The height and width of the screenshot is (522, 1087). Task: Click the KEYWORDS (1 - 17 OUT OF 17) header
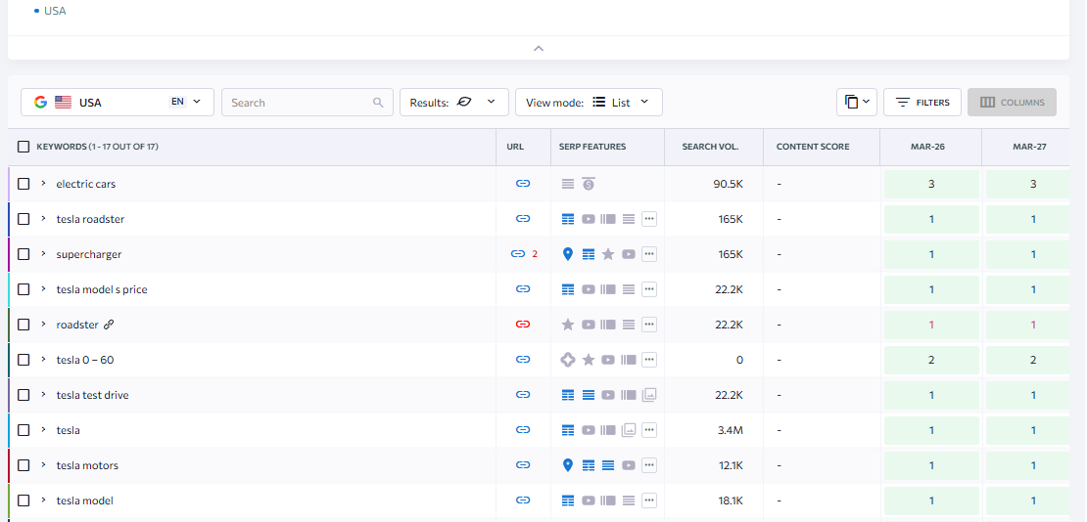click(x=97, y=147)
